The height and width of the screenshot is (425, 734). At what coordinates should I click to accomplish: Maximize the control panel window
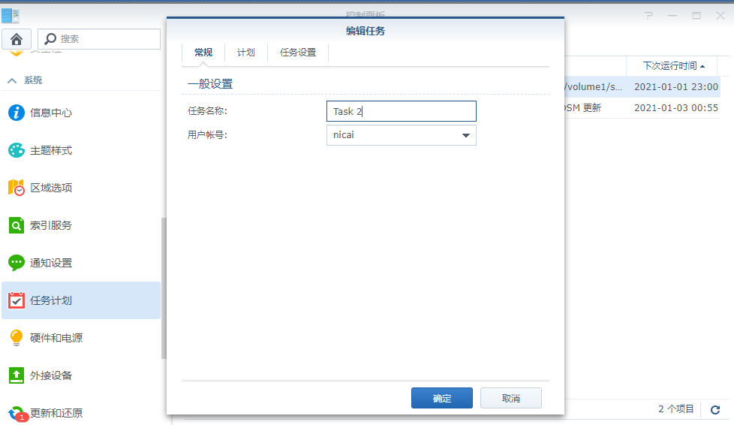click(x=696, y=16)
